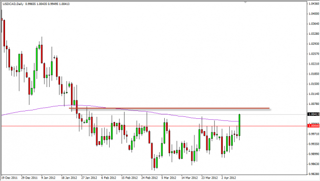
Task: Click the 1.03640 price axis label
Action: (314, 24)
